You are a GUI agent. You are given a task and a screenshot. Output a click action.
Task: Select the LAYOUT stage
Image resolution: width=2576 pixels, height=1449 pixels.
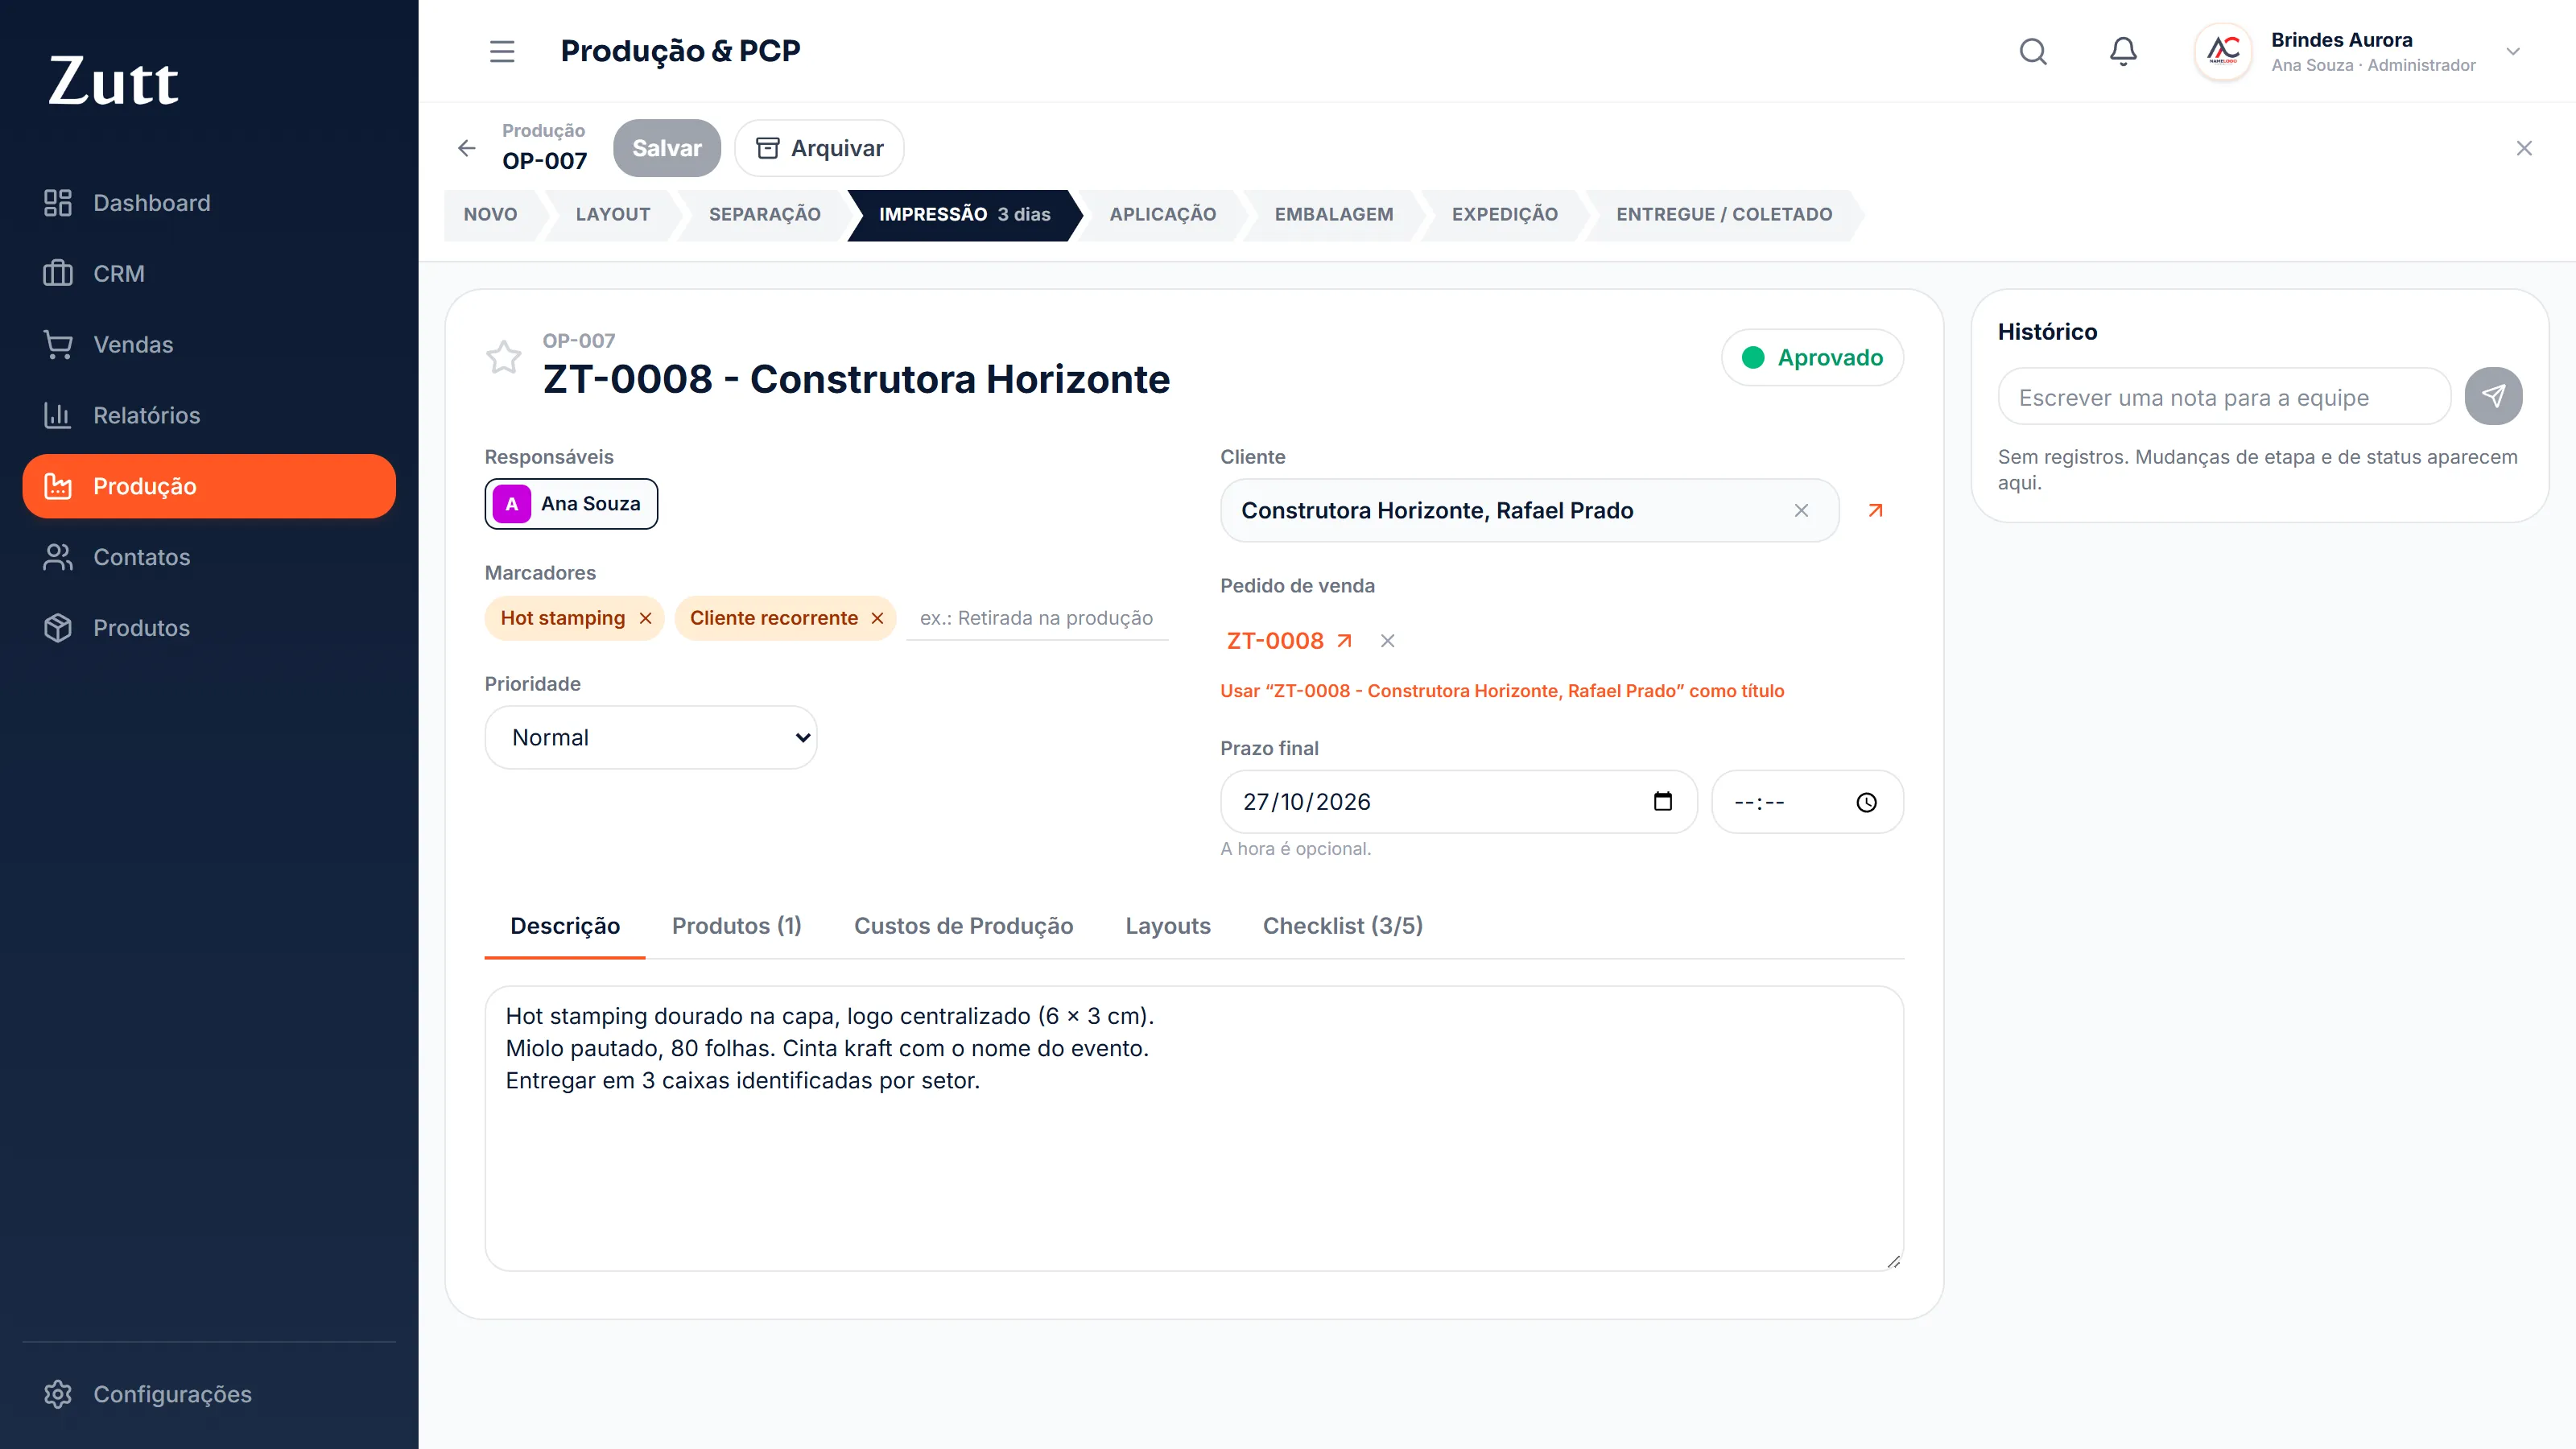coord(613,214)
